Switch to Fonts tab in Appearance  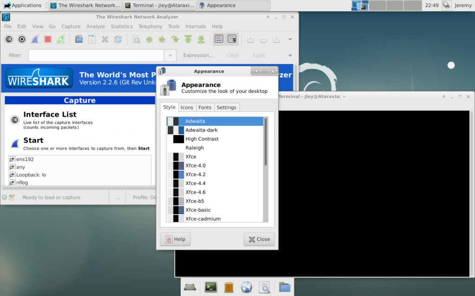[205, 107]
